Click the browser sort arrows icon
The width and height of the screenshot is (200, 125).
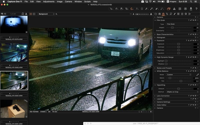(5, 14)
